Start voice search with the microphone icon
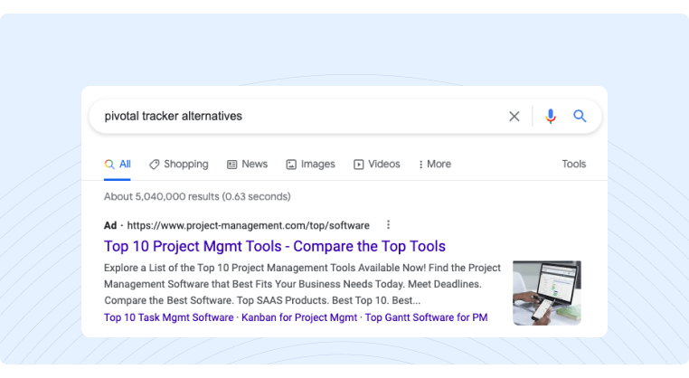The height and width of the screenshot is (378, 689). tap(550, 117)
